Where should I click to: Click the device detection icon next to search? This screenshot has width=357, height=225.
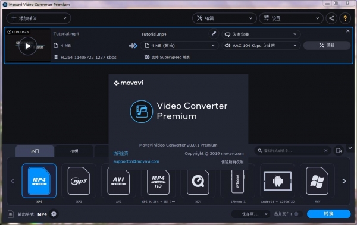pyautogui.click(x=339, y=150)
